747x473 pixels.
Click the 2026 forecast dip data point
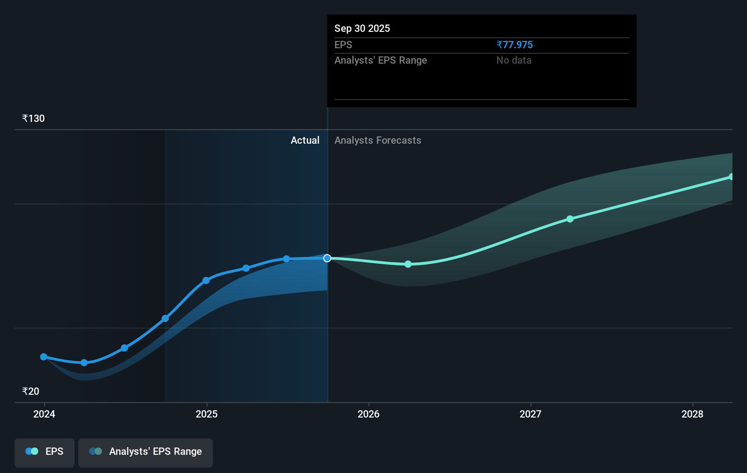tap(408, 264)
